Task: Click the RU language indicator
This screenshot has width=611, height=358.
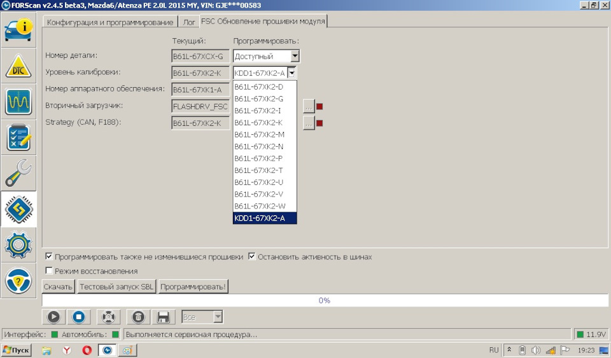Action: (494, 350)
